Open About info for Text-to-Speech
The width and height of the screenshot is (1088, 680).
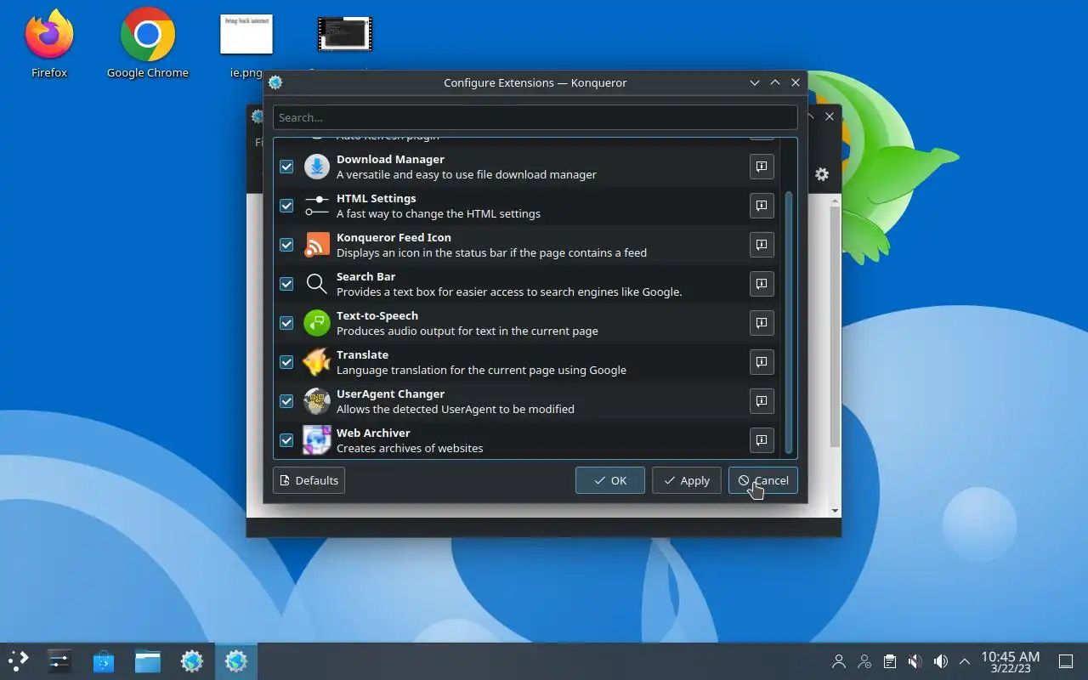coord(762,323)
